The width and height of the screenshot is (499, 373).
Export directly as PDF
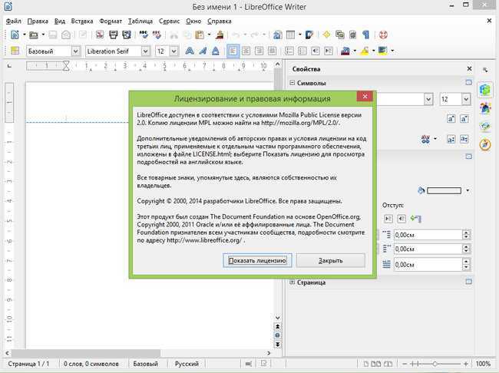(100, 35)
